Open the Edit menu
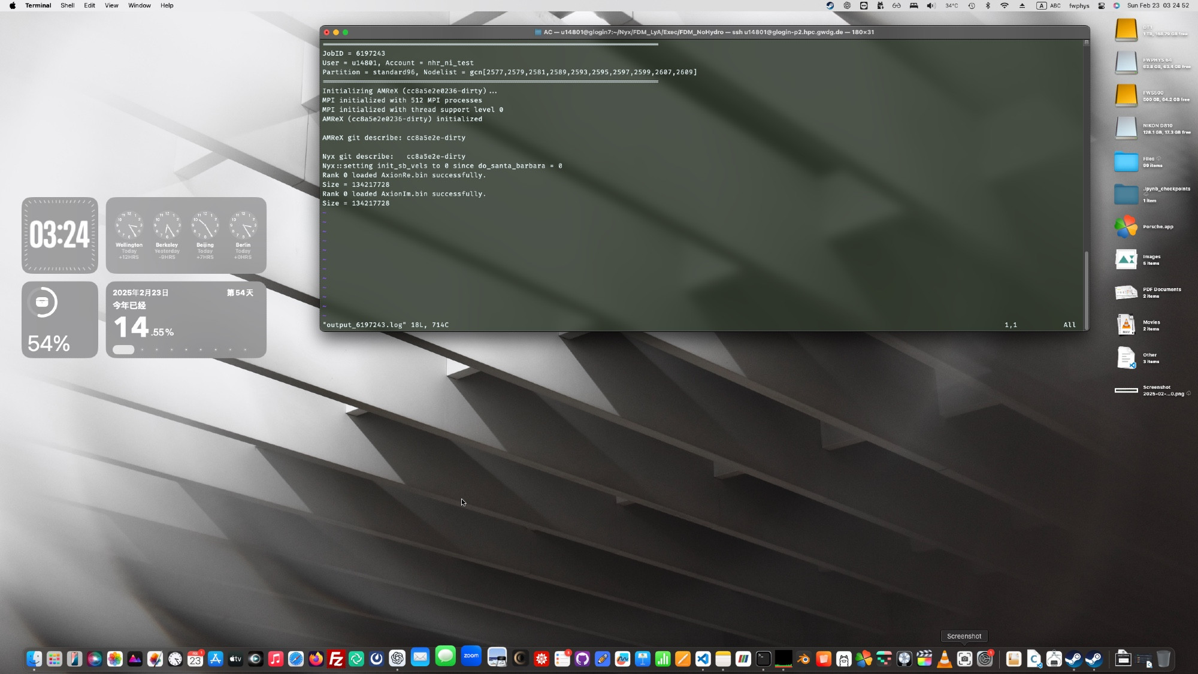 (89, 5)
